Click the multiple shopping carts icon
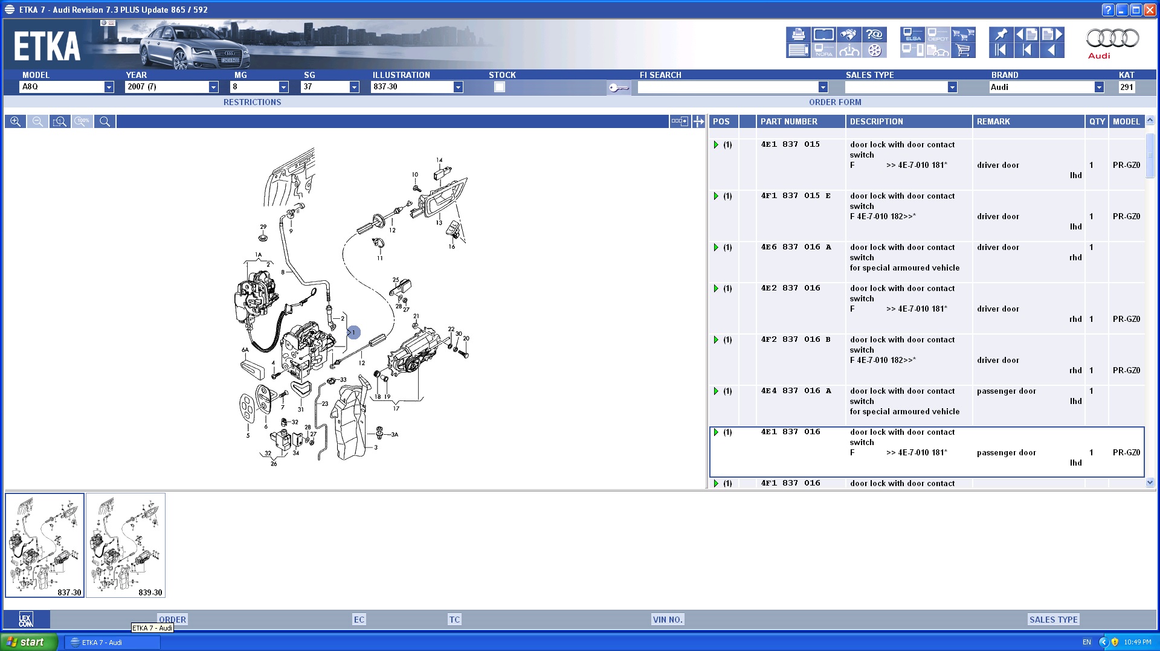Viewport: 1160px width, 651px height. coord(963,34)
